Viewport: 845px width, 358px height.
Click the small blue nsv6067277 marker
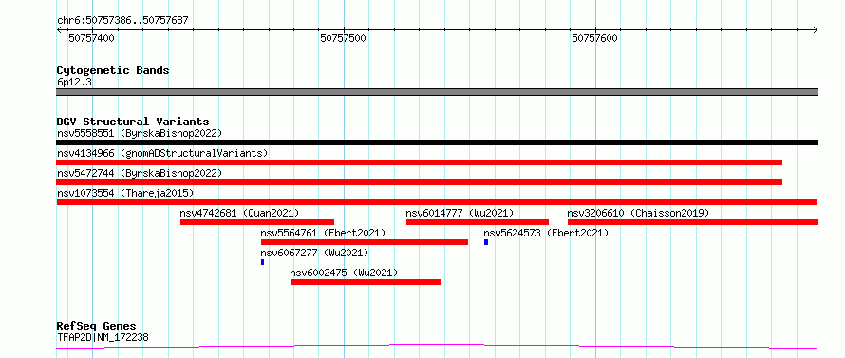(x=262, y=262)
